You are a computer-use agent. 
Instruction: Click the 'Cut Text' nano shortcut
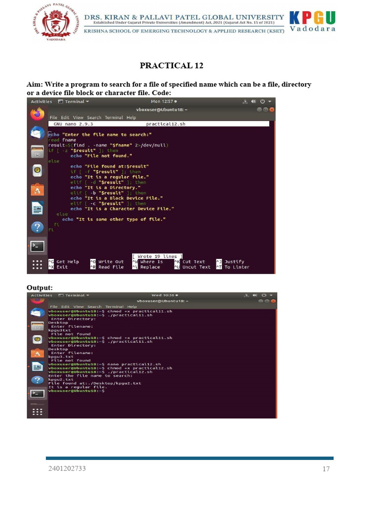click(190, 261)
